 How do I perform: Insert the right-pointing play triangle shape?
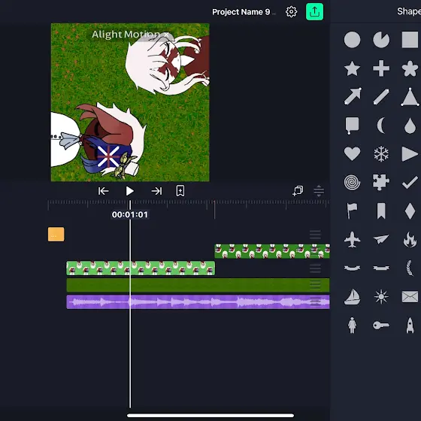(x=410, y=154)
